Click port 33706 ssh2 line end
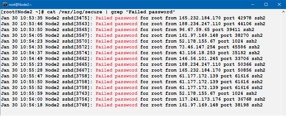This screenshot has height=116, width=286. [x=242, y=59]
